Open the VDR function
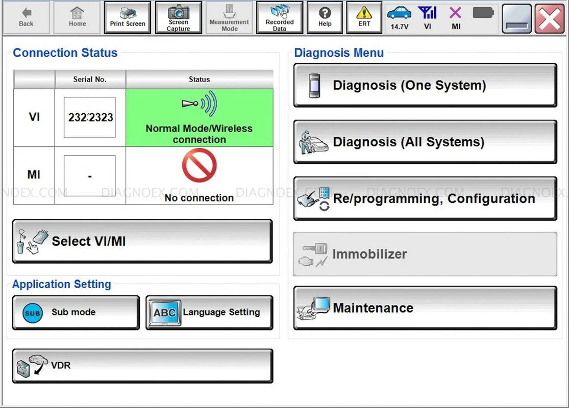 click(142, 366)
